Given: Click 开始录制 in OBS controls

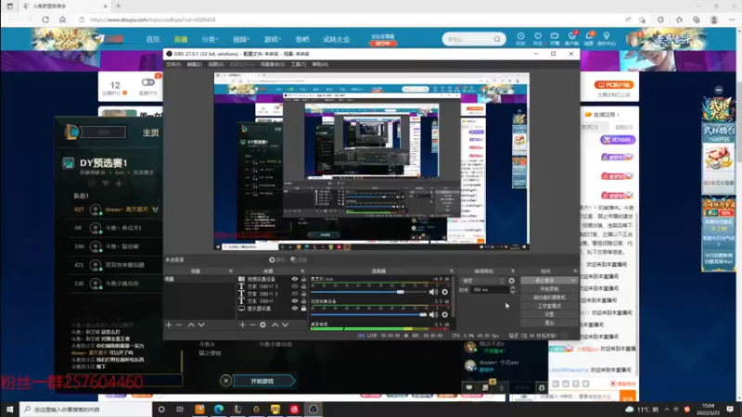Looking at the screenshot, I should tap(549, 289).
